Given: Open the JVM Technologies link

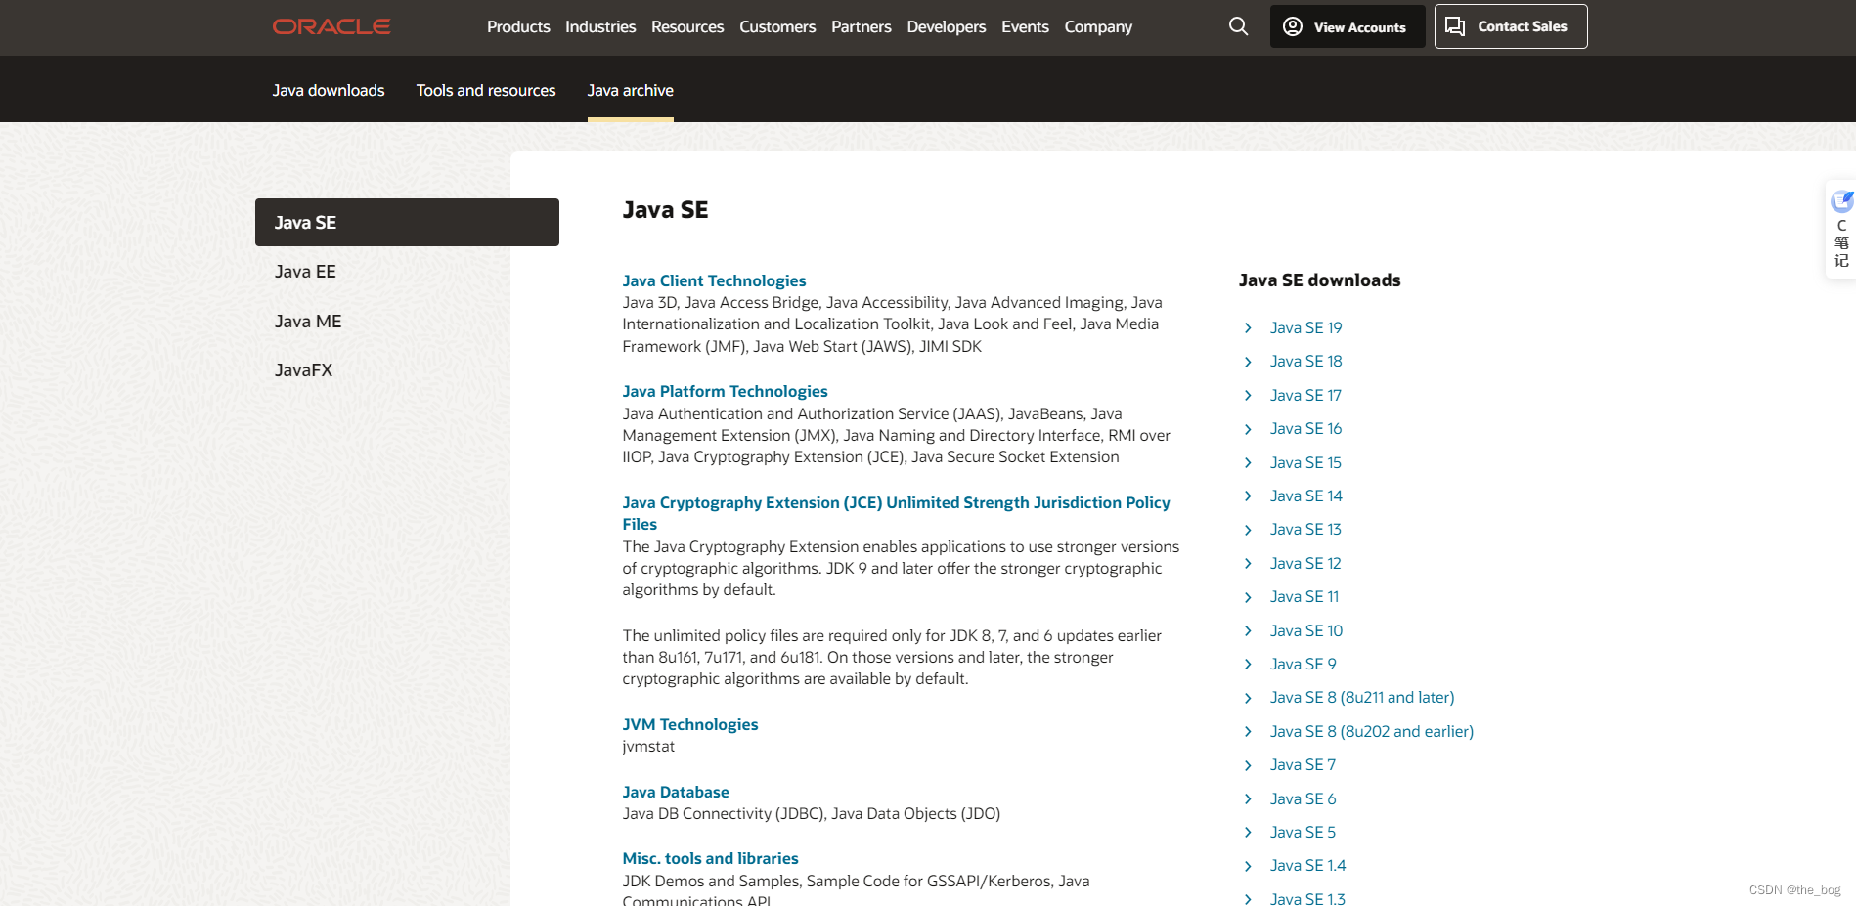Looking at the screenshot, I should click(x=689, y=724).
